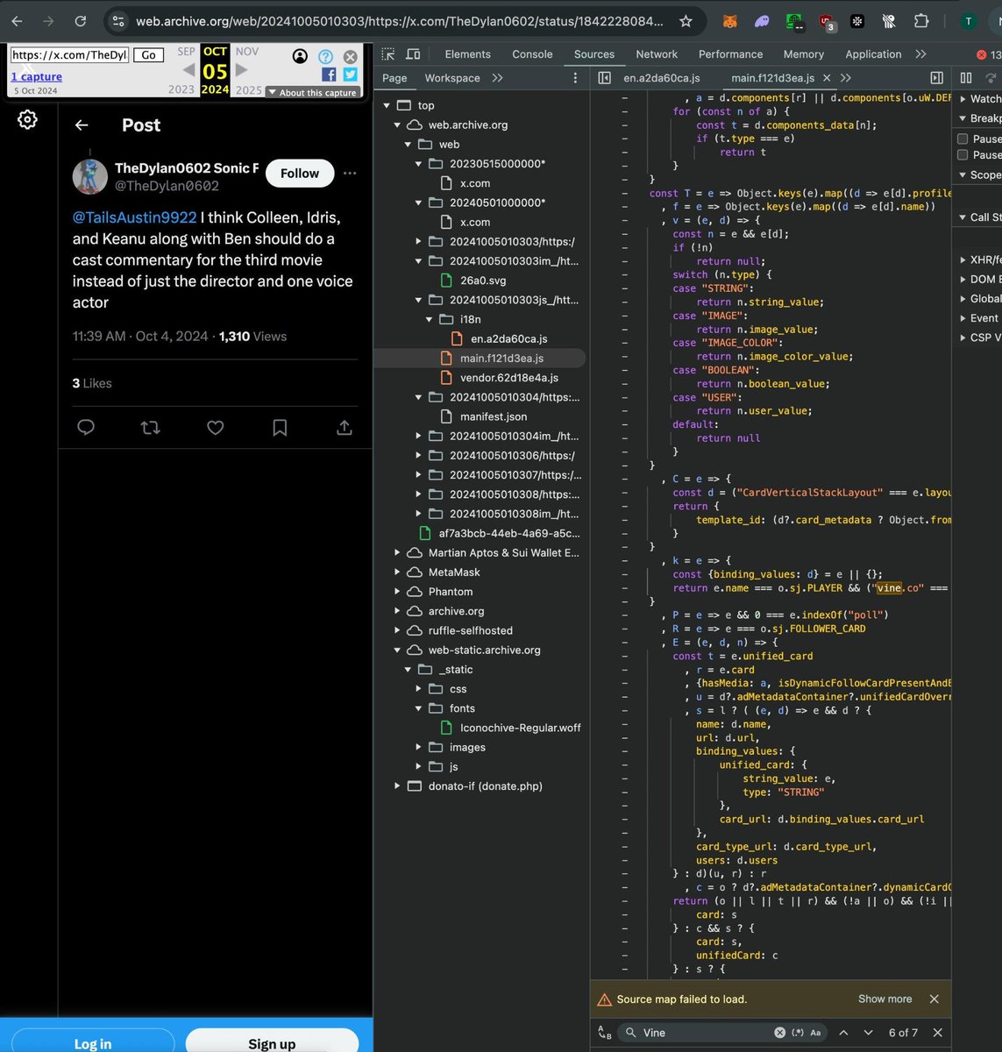
Task: Open the Sources navigator three-dot menu
Action: click(x=575, y=78)
